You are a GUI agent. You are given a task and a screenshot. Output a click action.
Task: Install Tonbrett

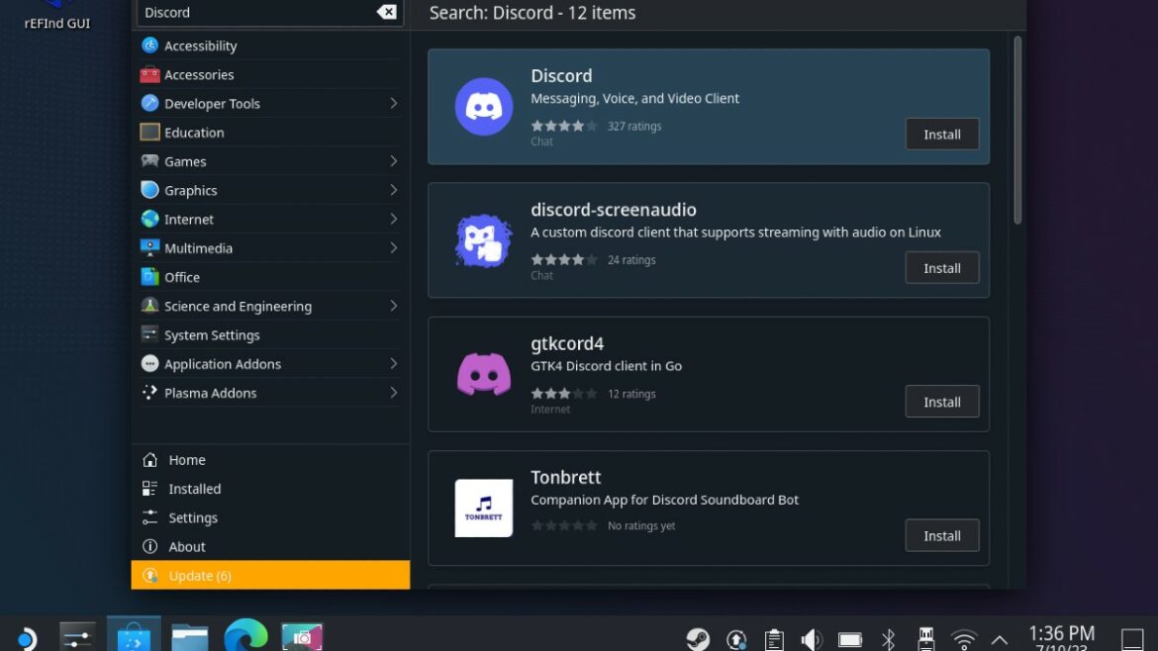tap(941, 536)
